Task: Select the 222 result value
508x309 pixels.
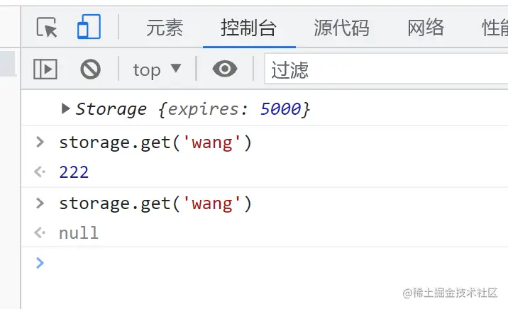Action: pos(74,172)
